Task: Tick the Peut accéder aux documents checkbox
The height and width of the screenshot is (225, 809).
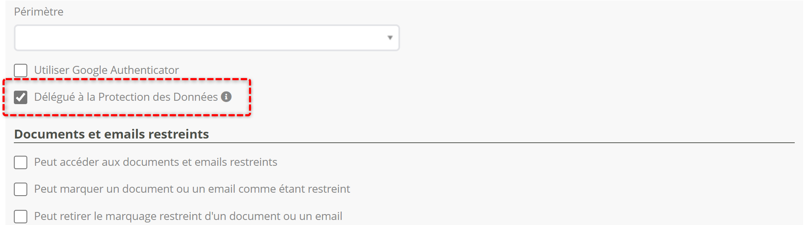Action: (x=21, y=162)
